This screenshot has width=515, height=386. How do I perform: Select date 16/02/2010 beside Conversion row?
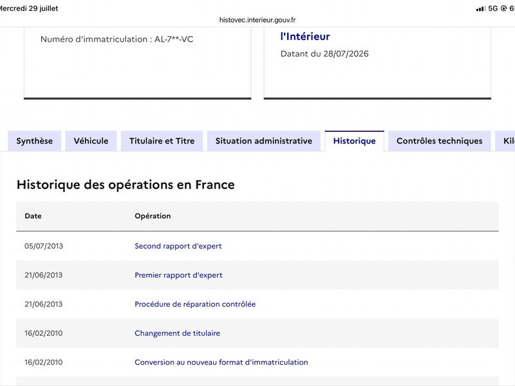point(43,362)
